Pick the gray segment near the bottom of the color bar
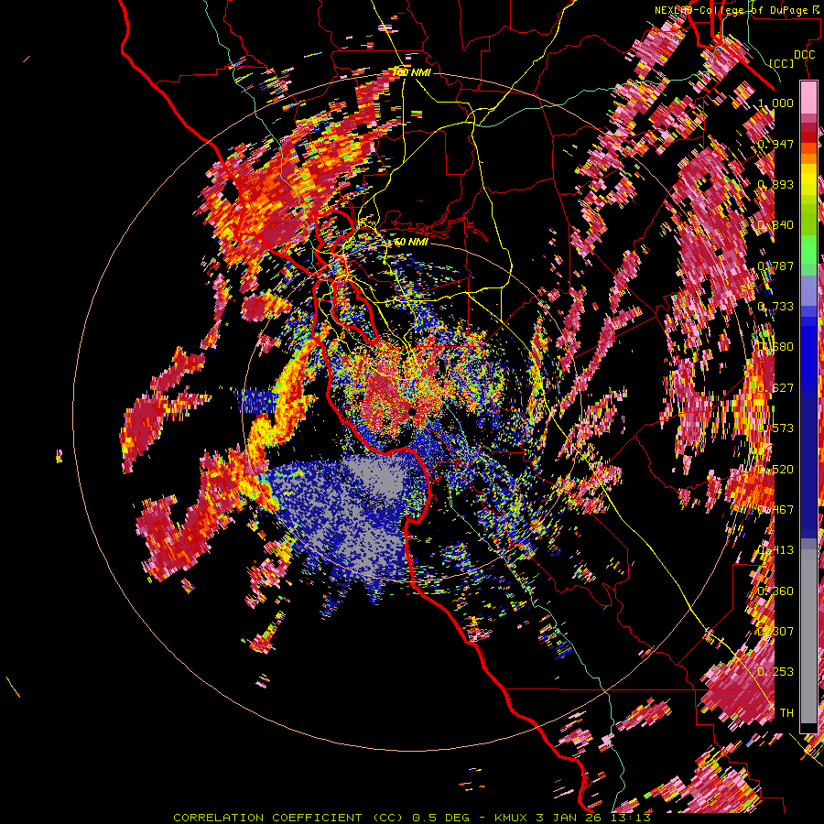Viewport: 824px width, 824px height. point(808,636)
